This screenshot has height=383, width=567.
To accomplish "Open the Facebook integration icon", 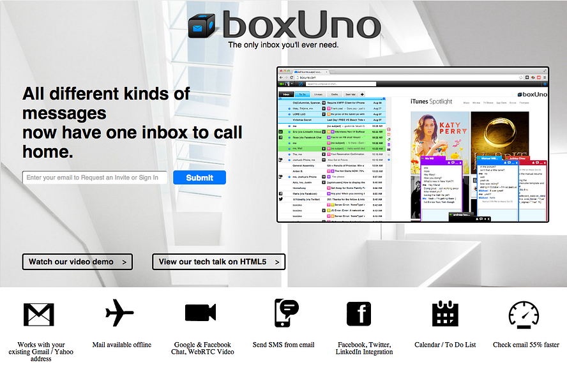I will [359, 313].
